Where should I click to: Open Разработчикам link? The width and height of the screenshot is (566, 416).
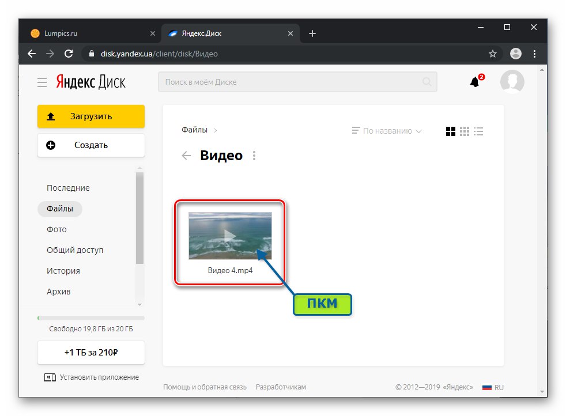coord(281,387)
